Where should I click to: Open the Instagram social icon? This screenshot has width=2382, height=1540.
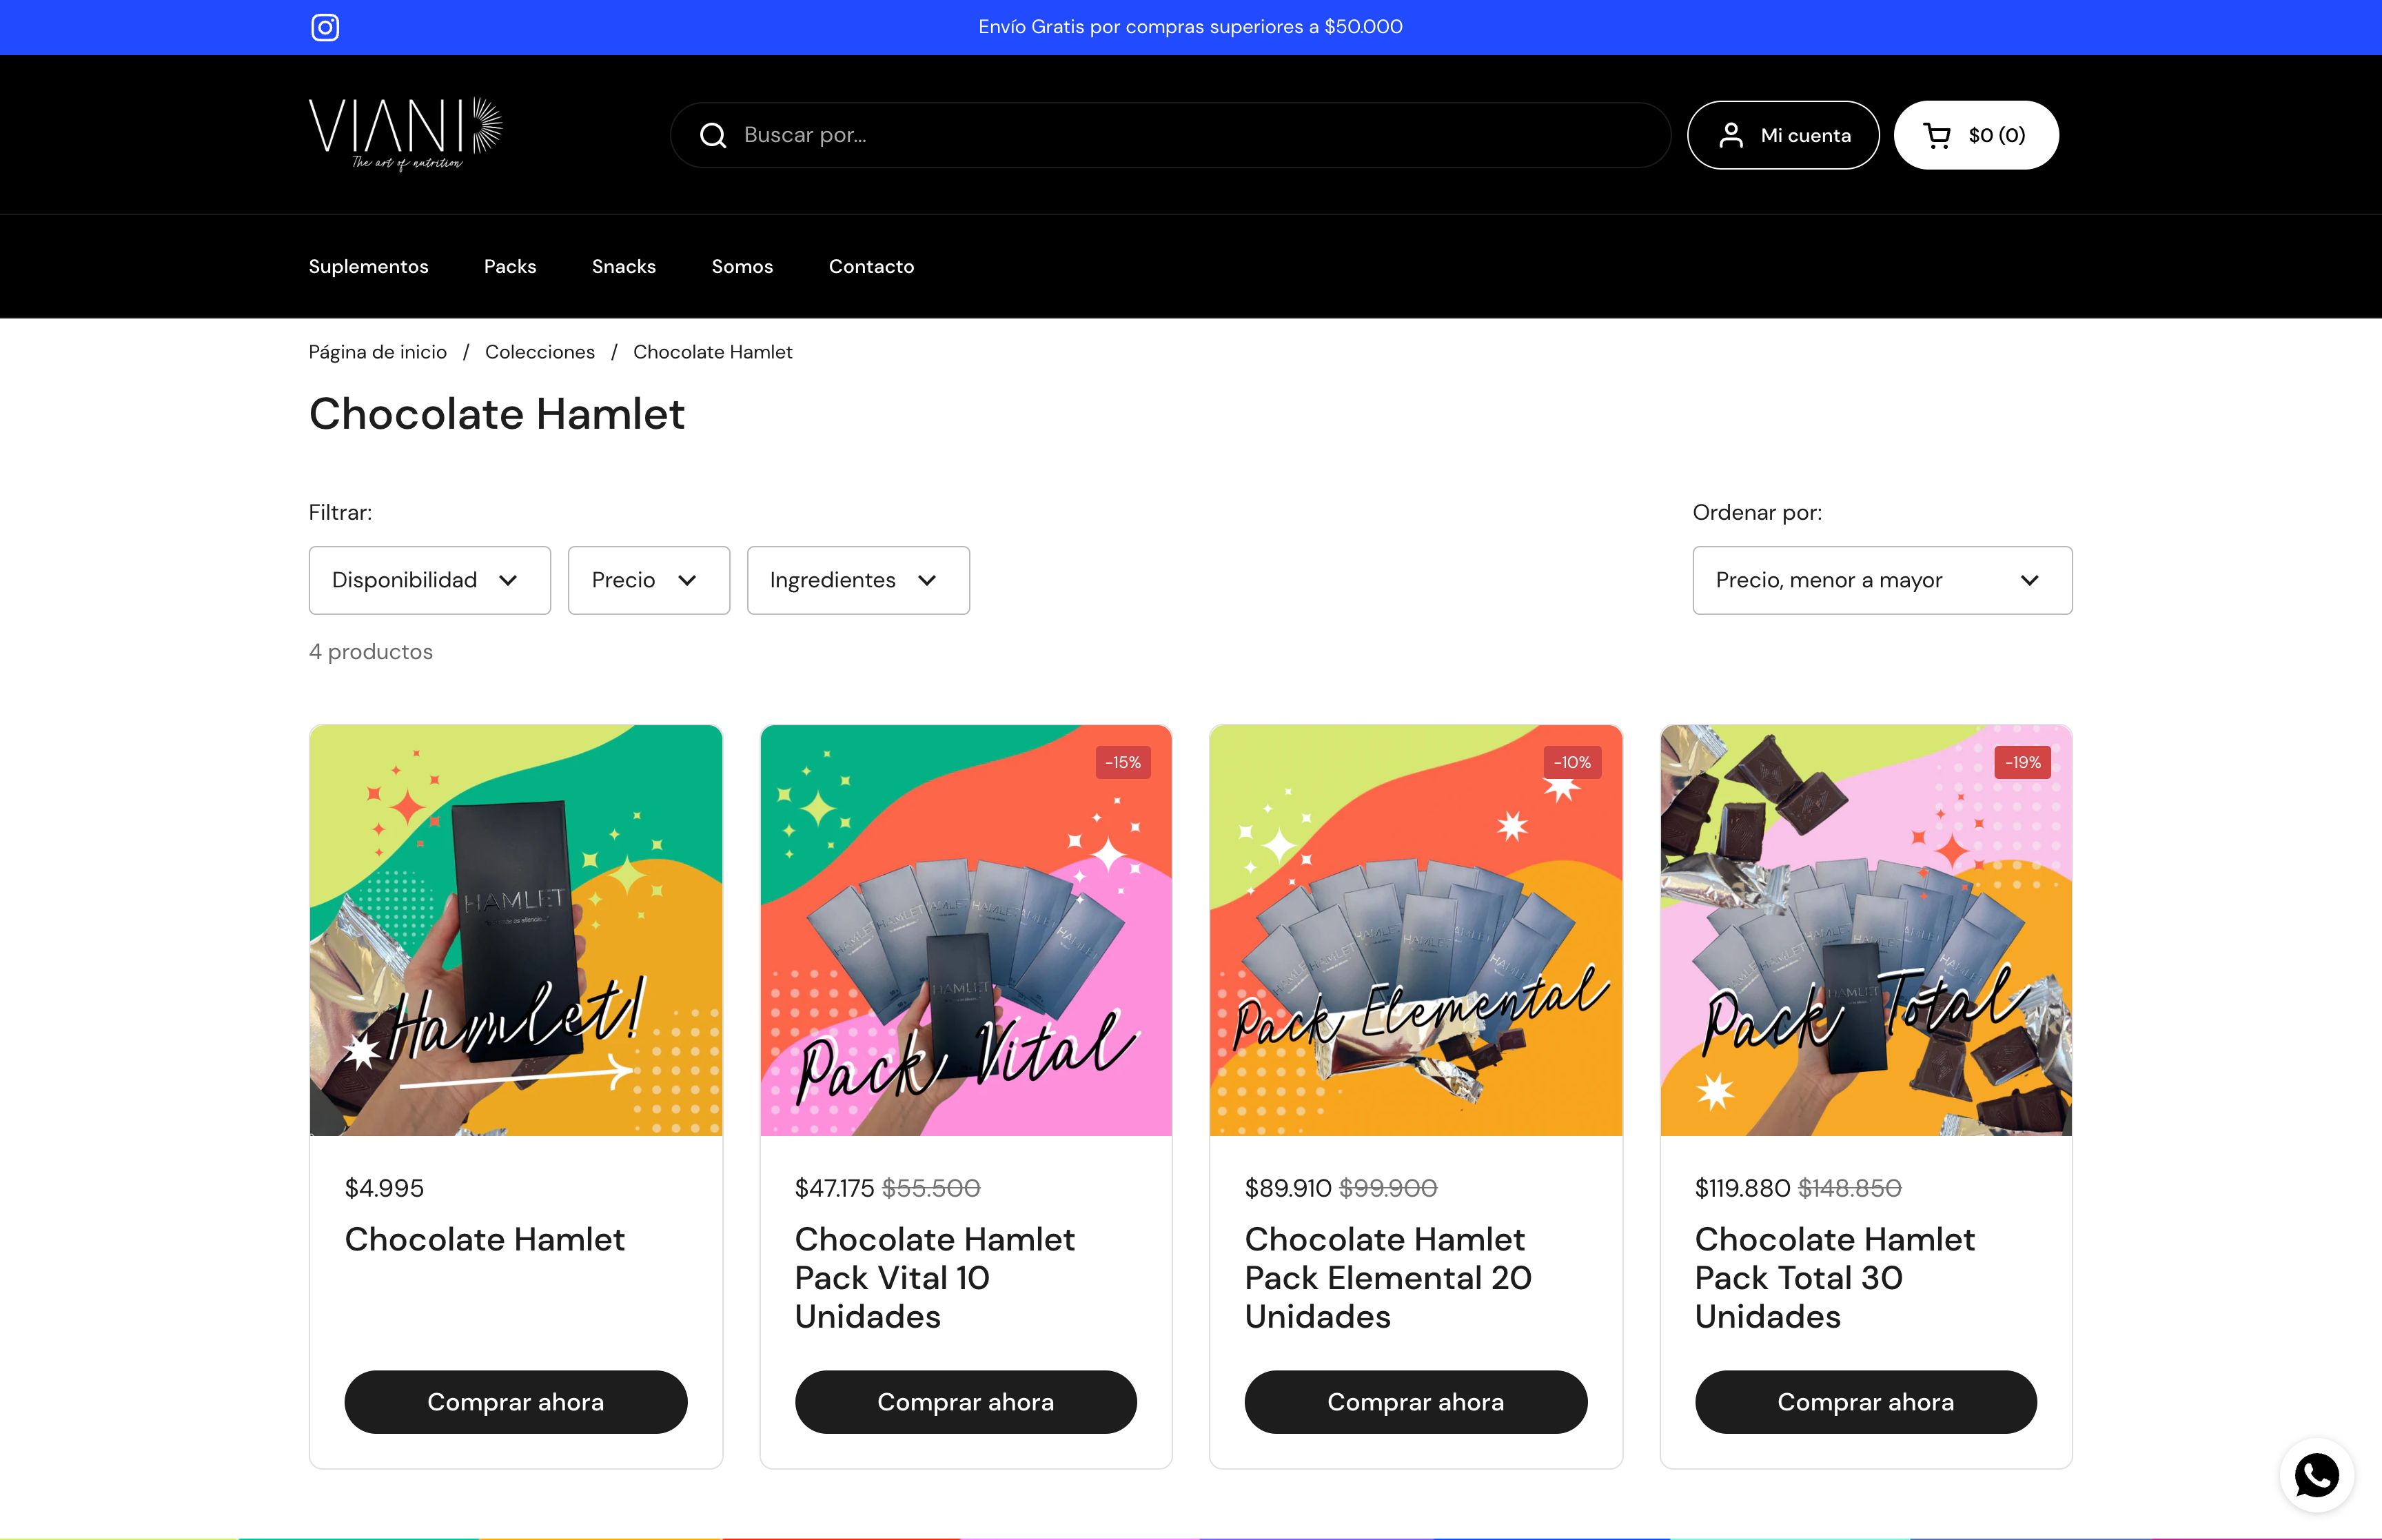coord(325,27)
